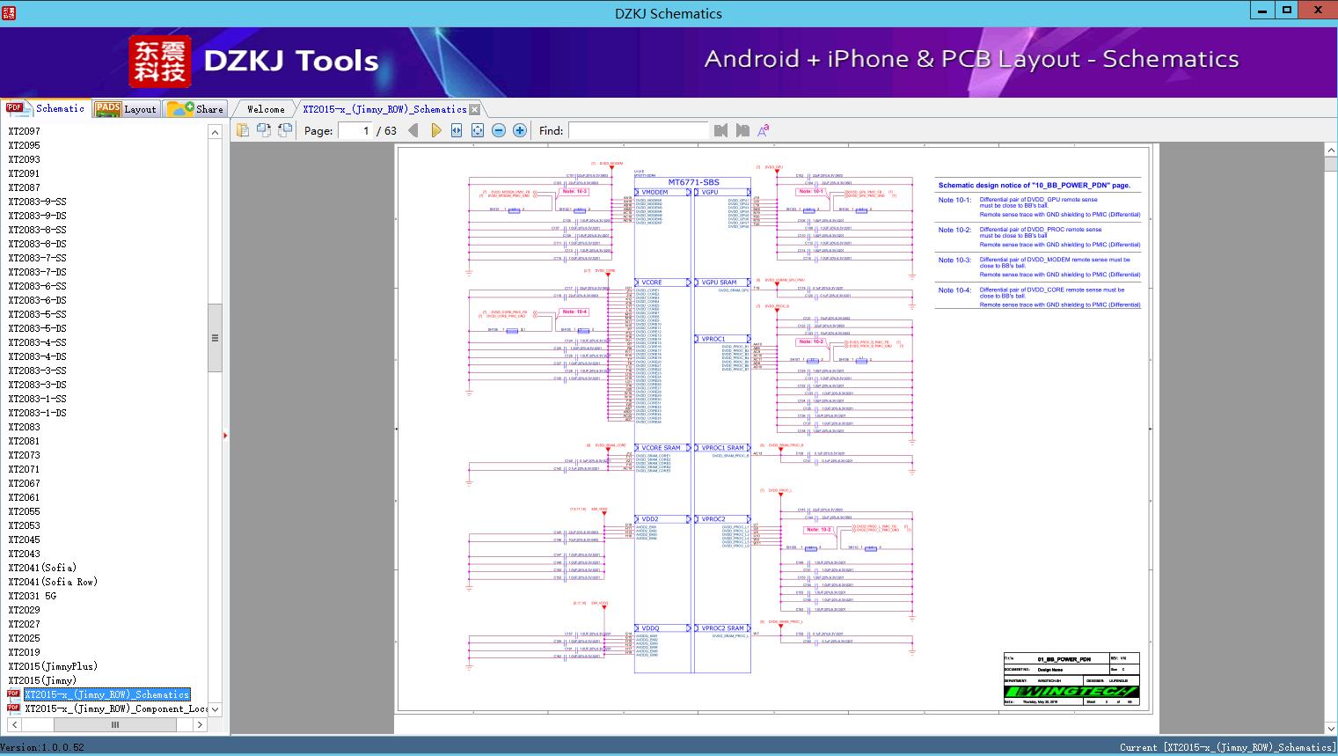This screenshot has width=1338, height=756.
Task: Click the find next icon
Action: point(742,130)
